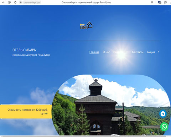
Task: Click the Сибирь hotel logo
Action: click(x=86, y=25)
